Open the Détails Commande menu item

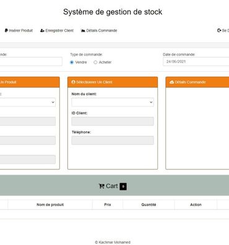click(x=99, y=30)
